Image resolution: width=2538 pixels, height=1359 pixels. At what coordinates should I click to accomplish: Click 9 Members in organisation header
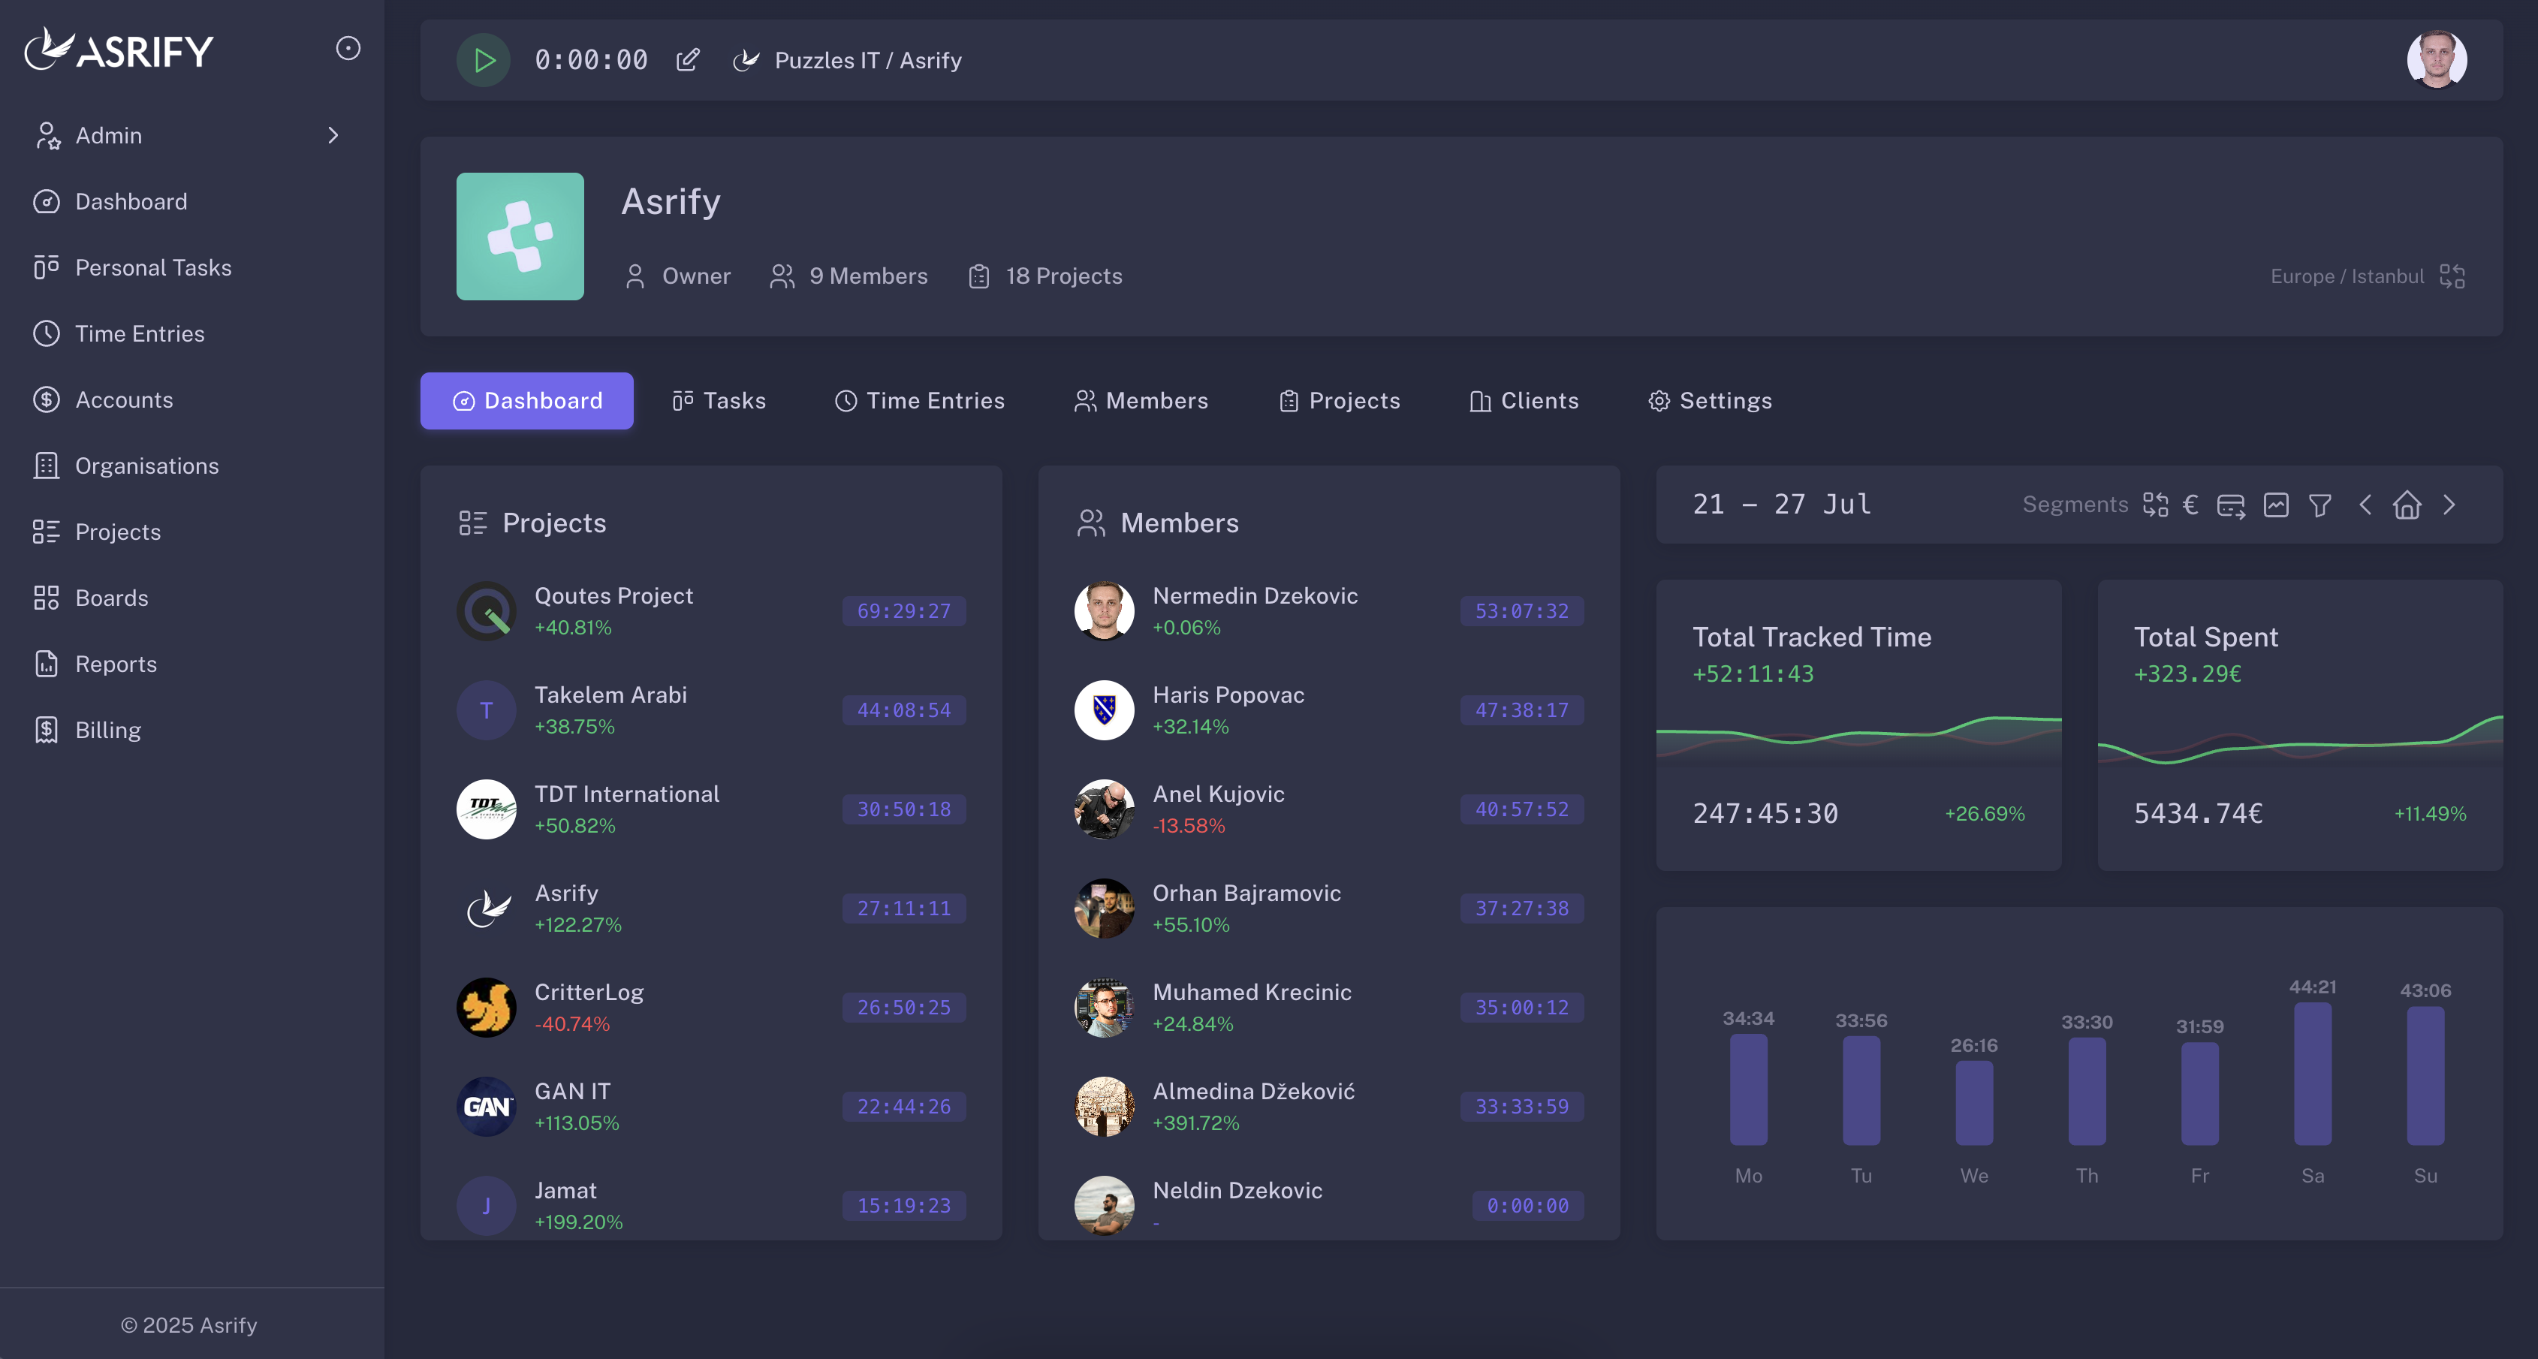(849, 276)
